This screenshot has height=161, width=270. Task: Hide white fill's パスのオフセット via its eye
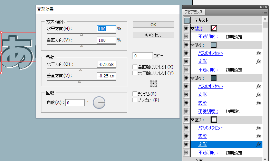click(186, 128)
